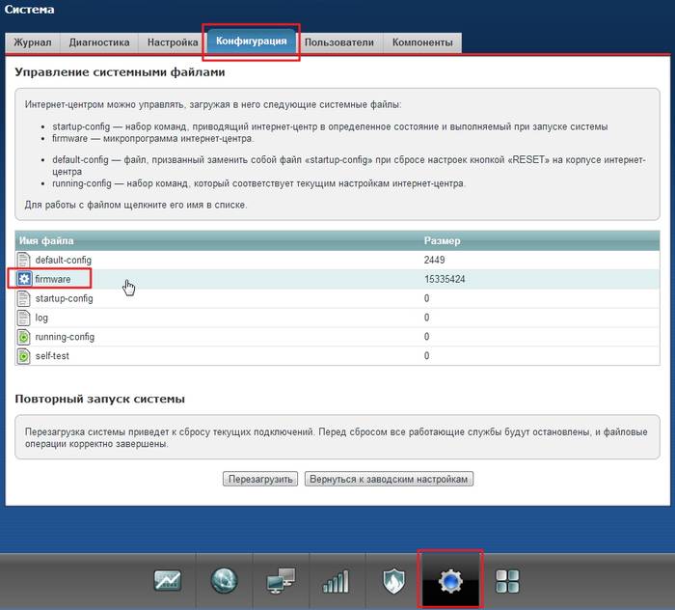Open the security shield icon

coord(393,580)
